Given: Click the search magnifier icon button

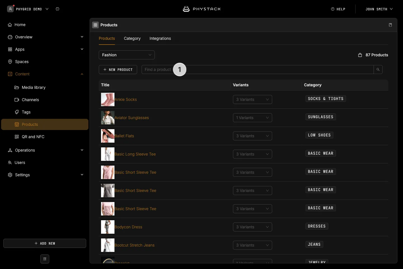Looking at the screenshot, I should coord(378,69).
